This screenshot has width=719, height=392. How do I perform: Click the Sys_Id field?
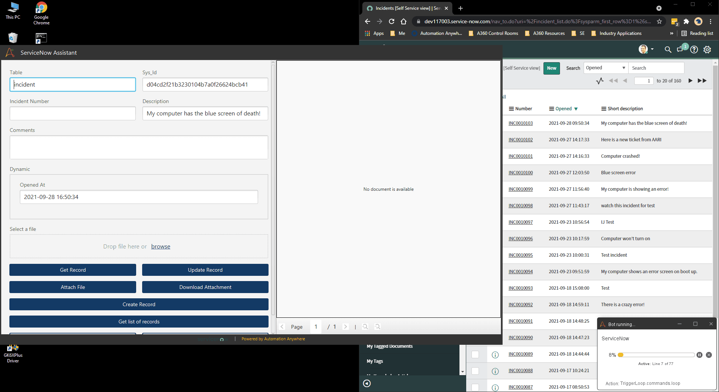pyautogui.click(x=205, y=84)
